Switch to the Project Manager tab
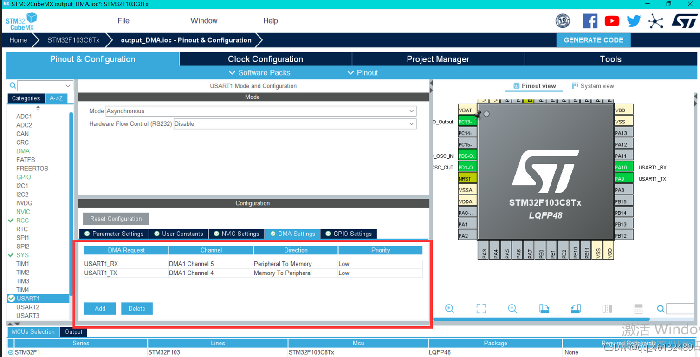This screenshot has width=700, height=357. [438, 59]
